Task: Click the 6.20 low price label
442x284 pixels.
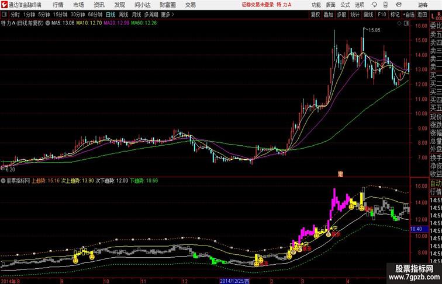Action: point(10,170)
